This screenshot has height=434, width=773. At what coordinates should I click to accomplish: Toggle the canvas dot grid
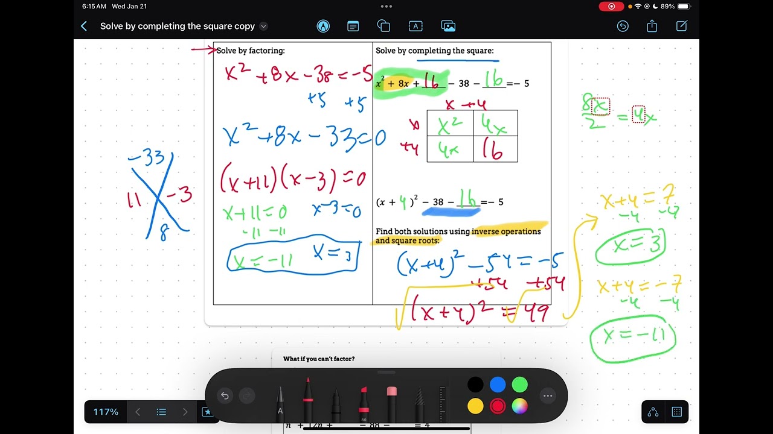point(677,412)
